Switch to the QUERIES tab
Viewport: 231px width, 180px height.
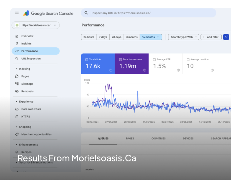point(103,138)
